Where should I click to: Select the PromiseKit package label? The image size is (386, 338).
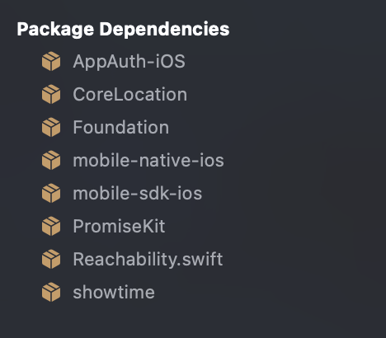[119, 227]
